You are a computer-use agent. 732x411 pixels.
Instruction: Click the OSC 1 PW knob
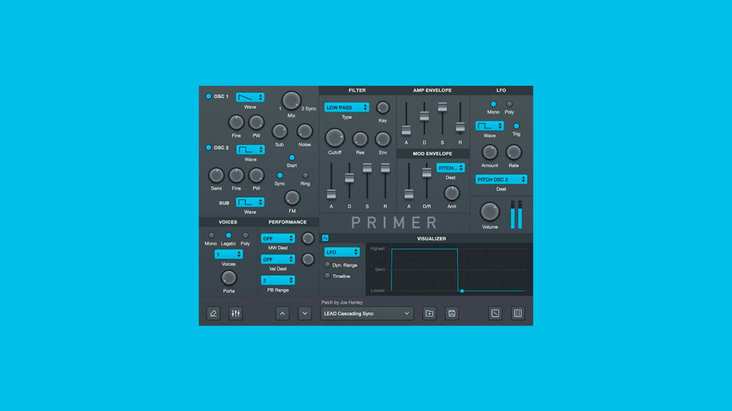(256, 123)
